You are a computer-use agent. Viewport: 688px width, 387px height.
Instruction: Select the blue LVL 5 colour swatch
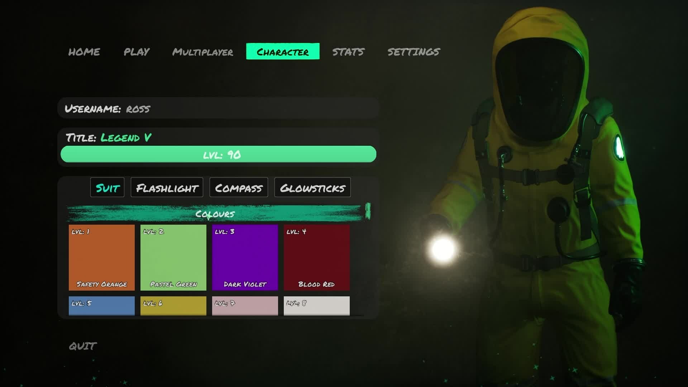102,306
